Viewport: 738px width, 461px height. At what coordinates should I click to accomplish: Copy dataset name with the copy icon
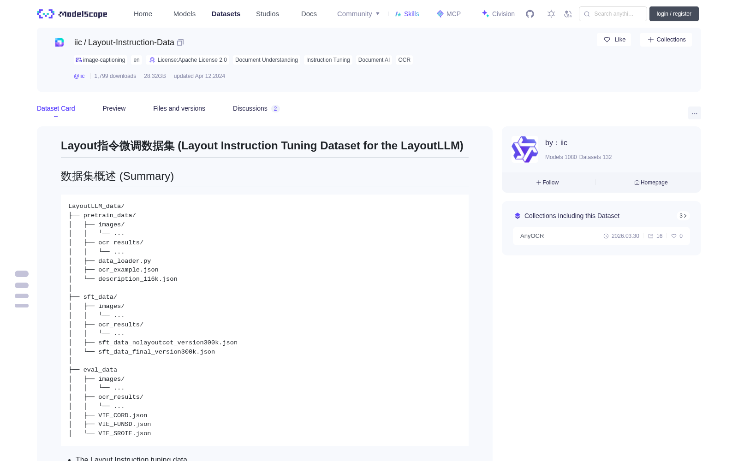click(180, 42)
